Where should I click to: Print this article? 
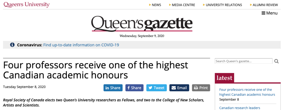pyautogui.click(x=201, y=88)
